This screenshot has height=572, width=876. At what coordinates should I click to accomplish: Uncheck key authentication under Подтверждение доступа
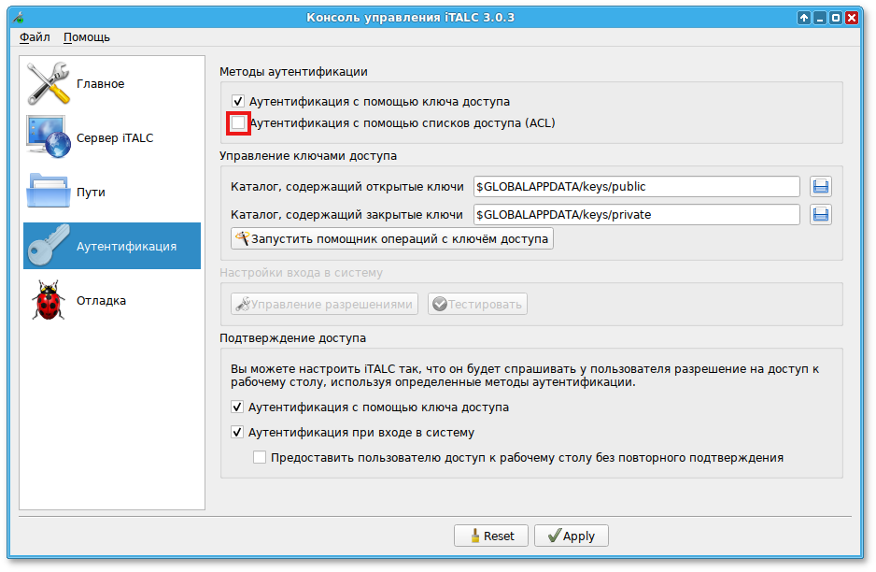coord(237,408)
